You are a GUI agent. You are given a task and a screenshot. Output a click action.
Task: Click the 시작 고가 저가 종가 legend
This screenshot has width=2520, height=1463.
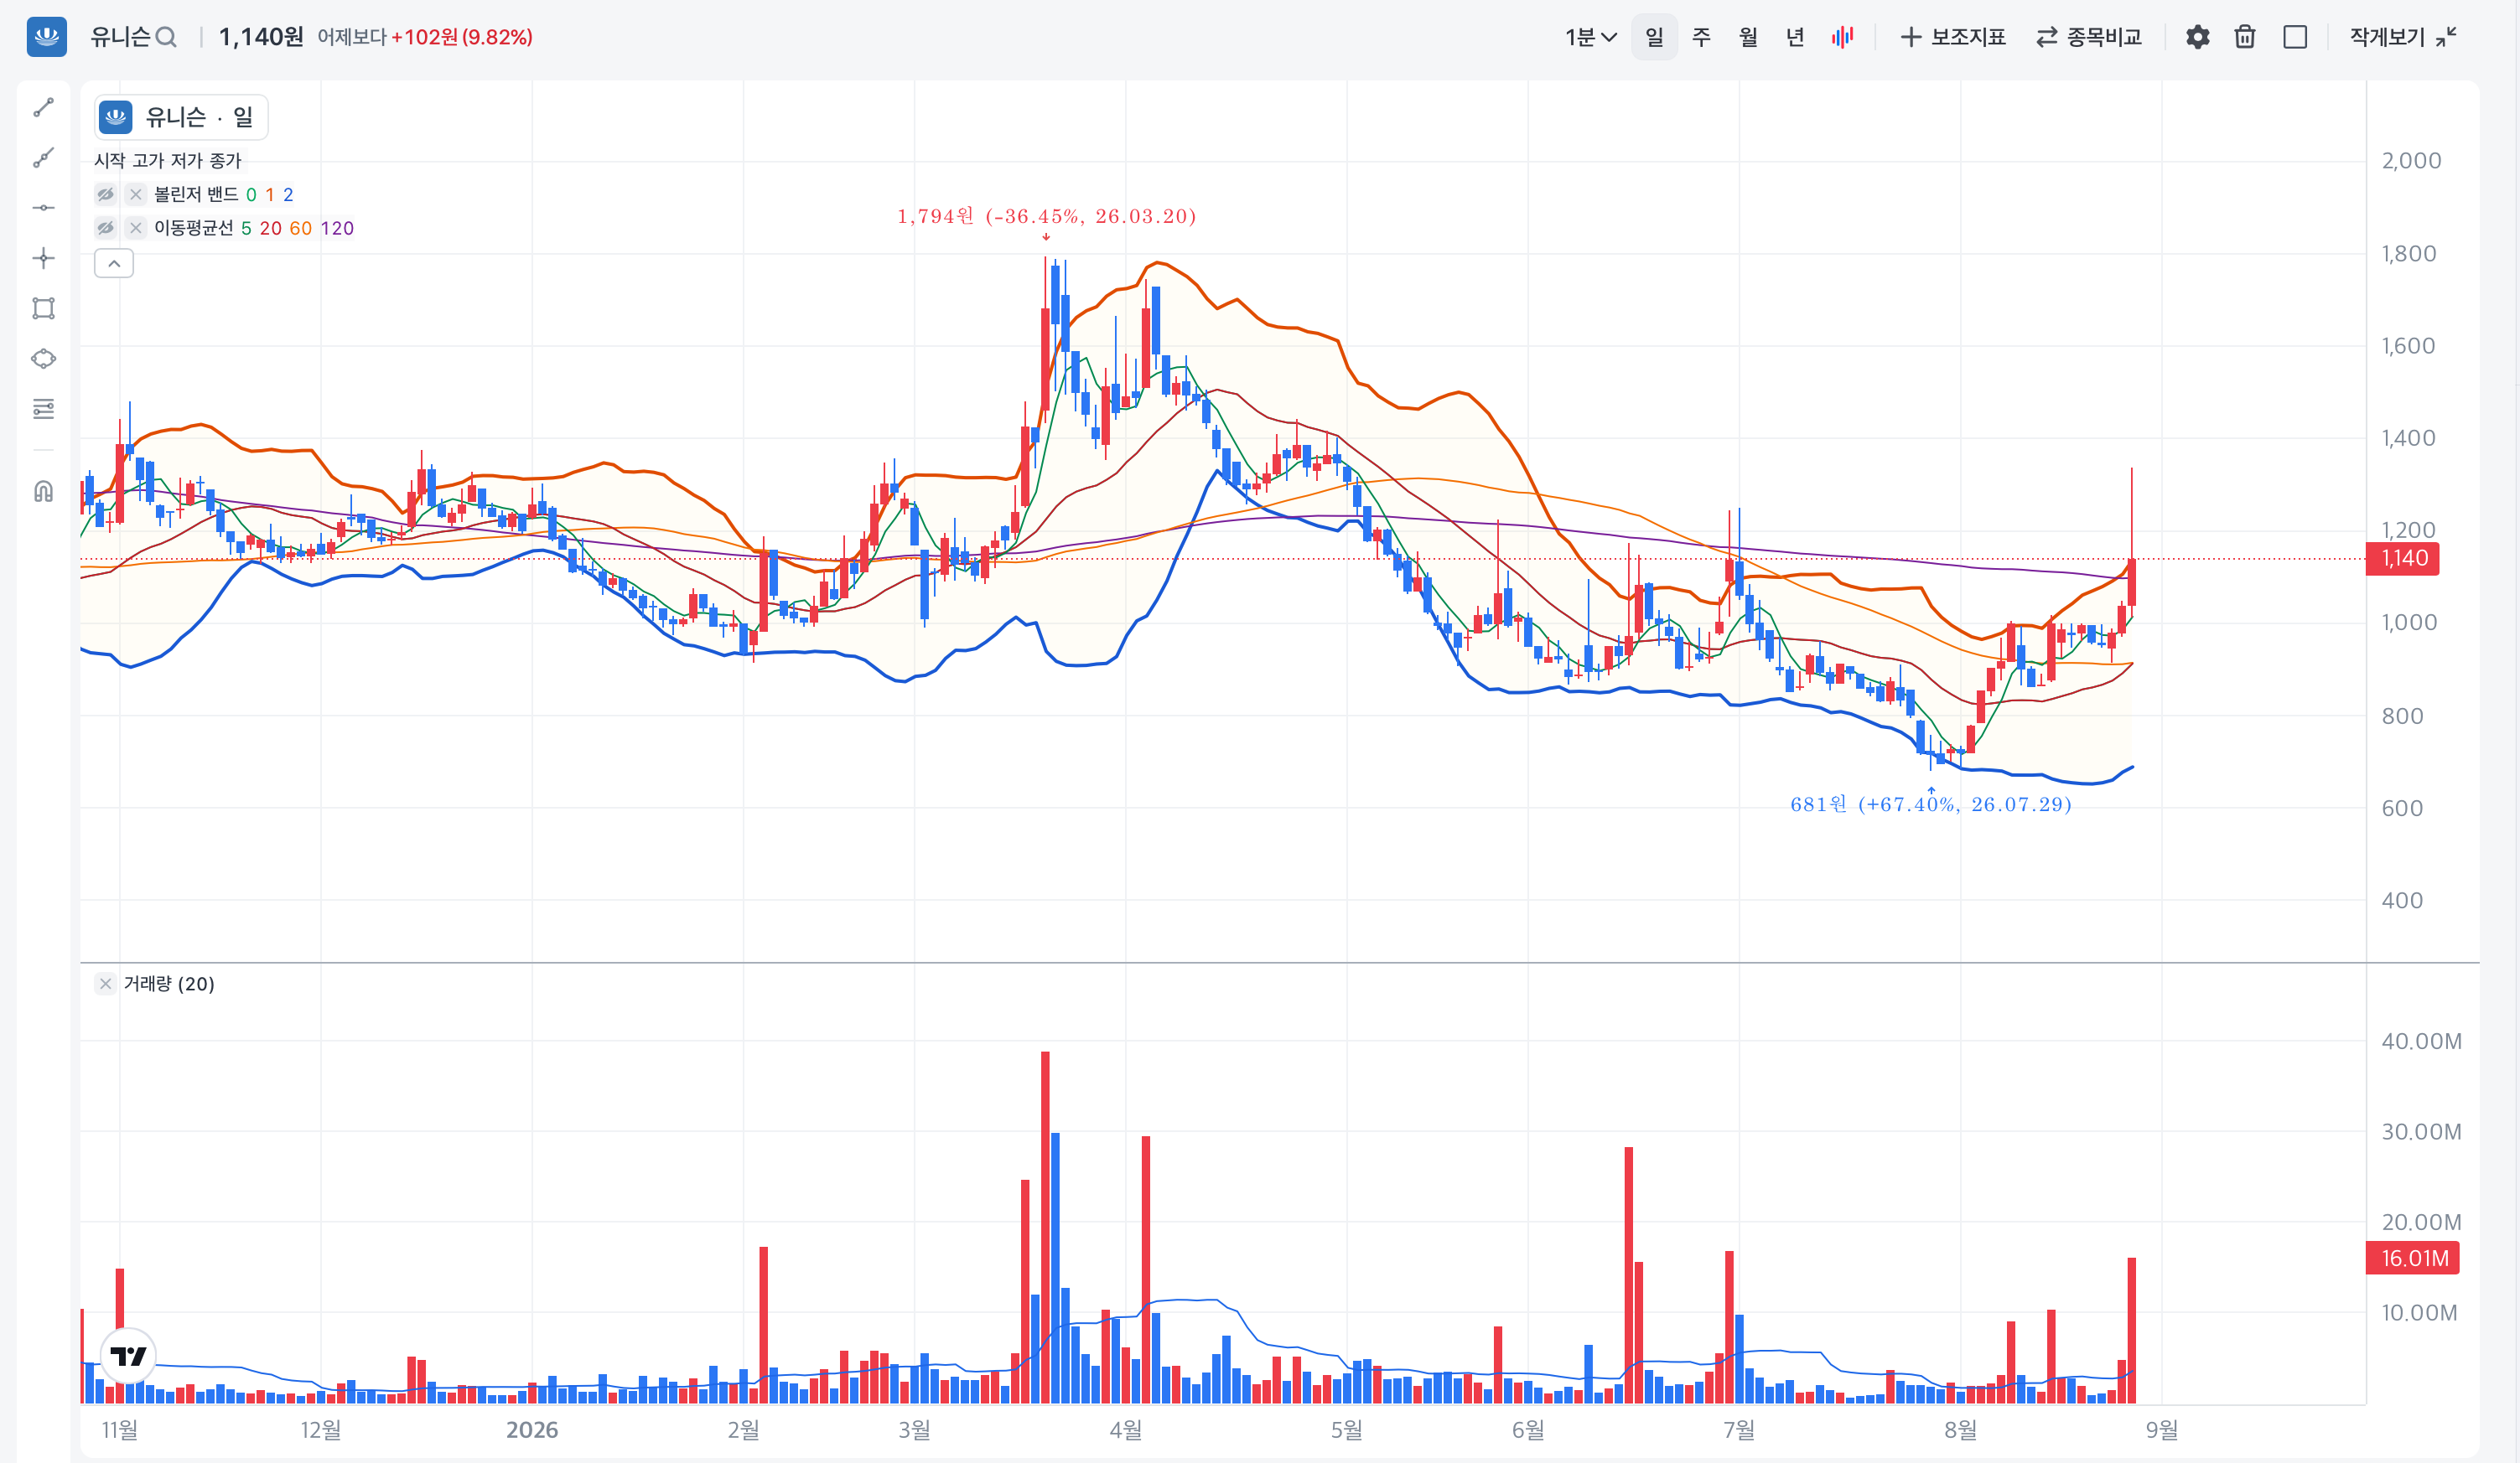(168, 161)
